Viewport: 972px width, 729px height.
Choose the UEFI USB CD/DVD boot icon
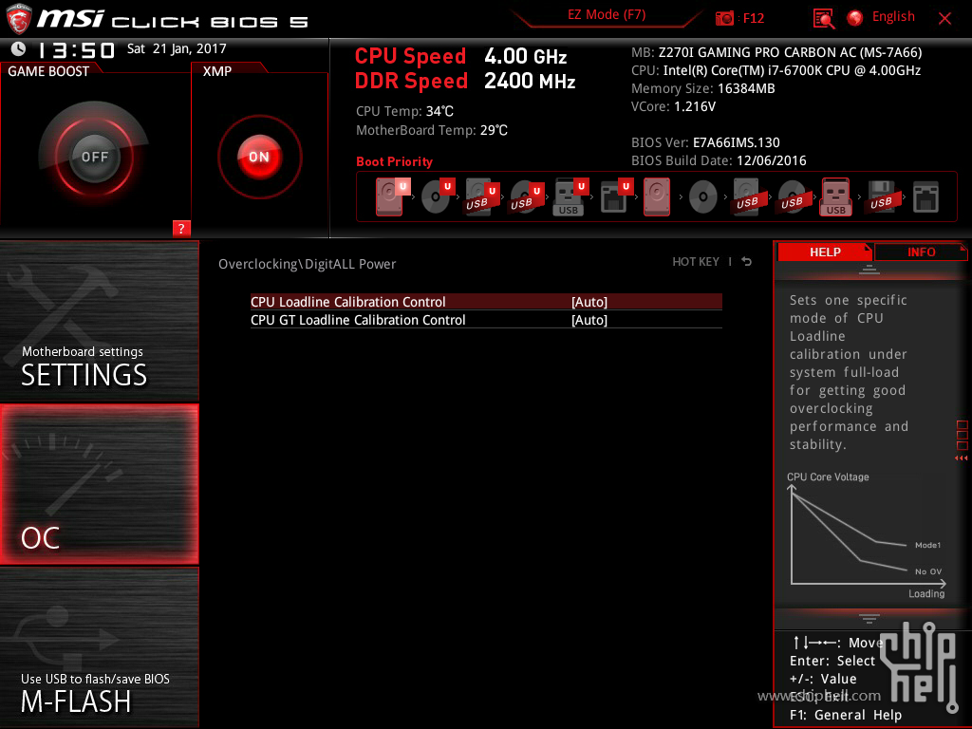point(527,196)
